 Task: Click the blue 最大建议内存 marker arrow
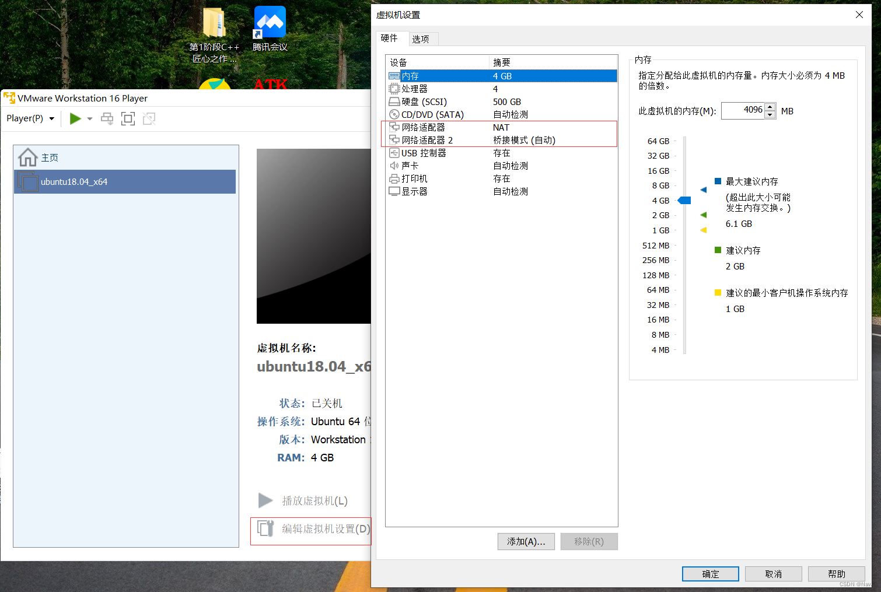pos(704,190)
